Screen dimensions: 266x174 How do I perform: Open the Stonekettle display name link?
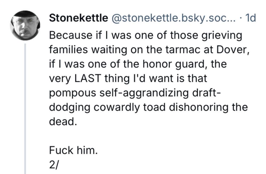click(x=78, y=18)
